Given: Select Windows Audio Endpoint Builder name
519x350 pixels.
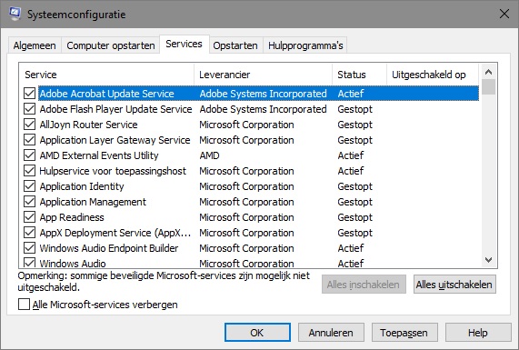Looking at the screenshot, I should [x=109, y=248].
